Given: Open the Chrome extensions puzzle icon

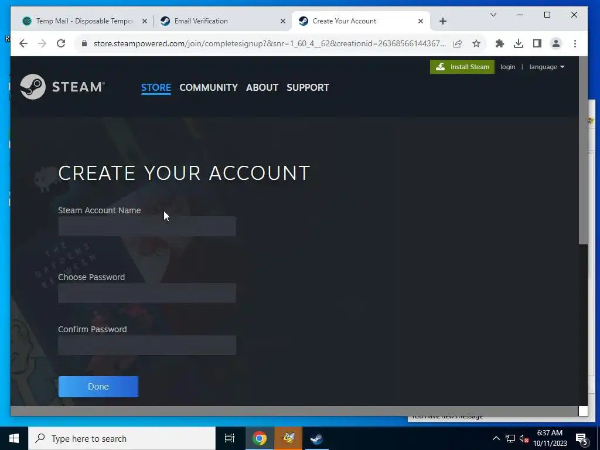Looking at the screenshot, I should [499, 43].
